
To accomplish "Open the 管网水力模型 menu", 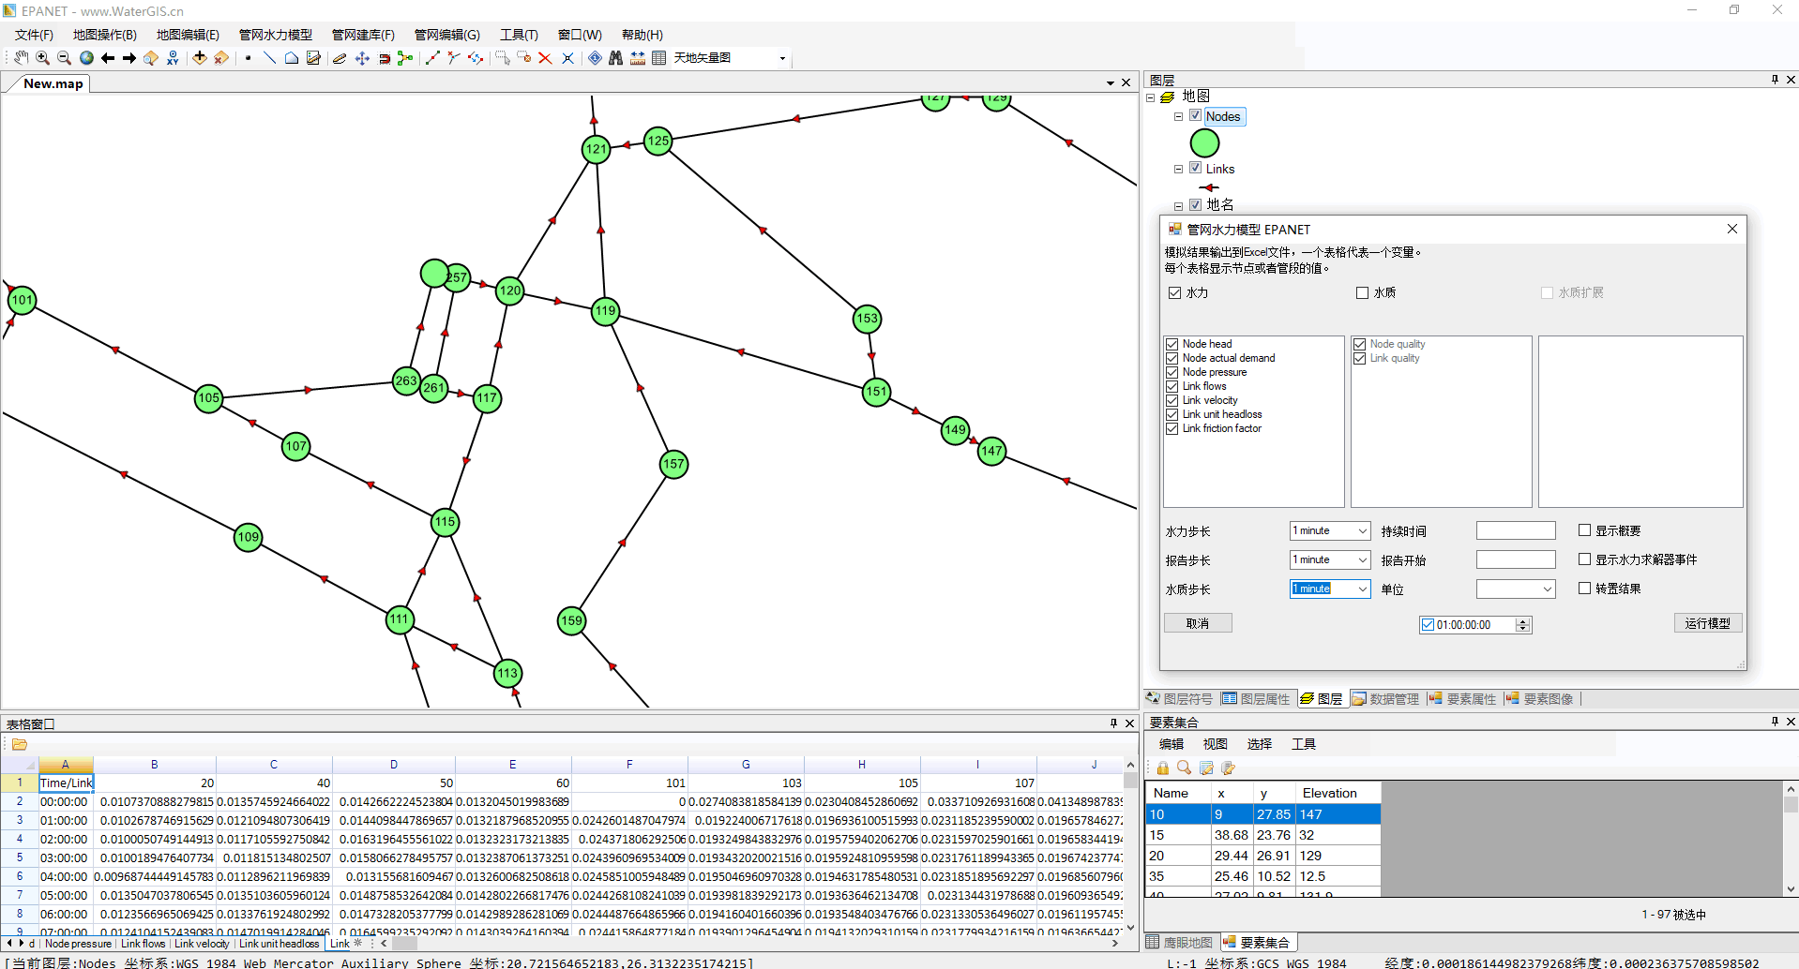I will tap(275, 35).
